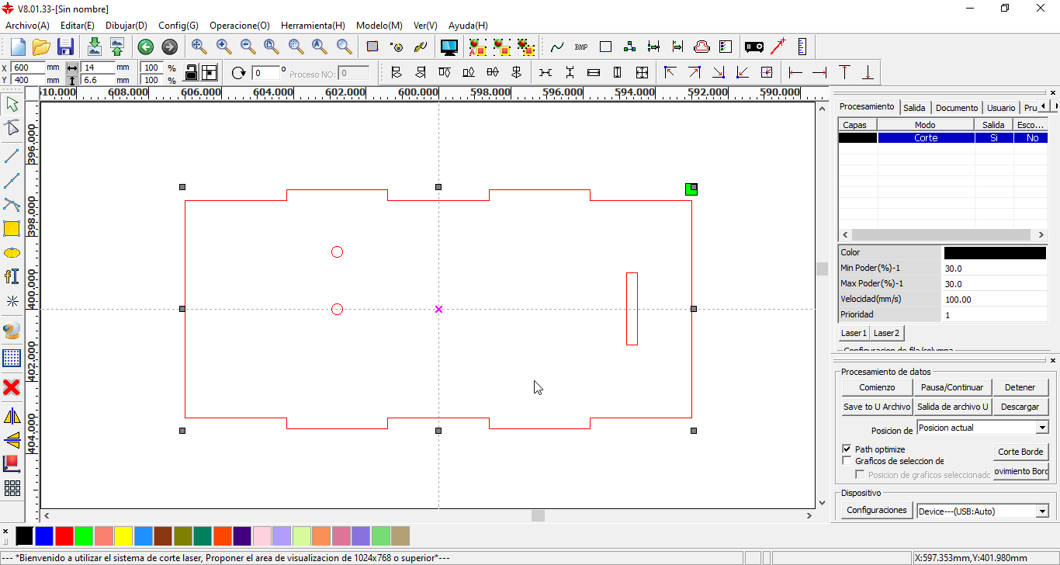Select the text tool
Viewport: 1060px width, 565px height.
(x=12, y=277)
